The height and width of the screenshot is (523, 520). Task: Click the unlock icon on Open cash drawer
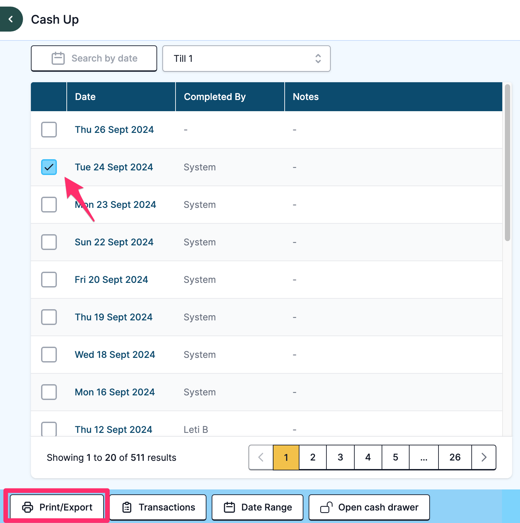326,507
